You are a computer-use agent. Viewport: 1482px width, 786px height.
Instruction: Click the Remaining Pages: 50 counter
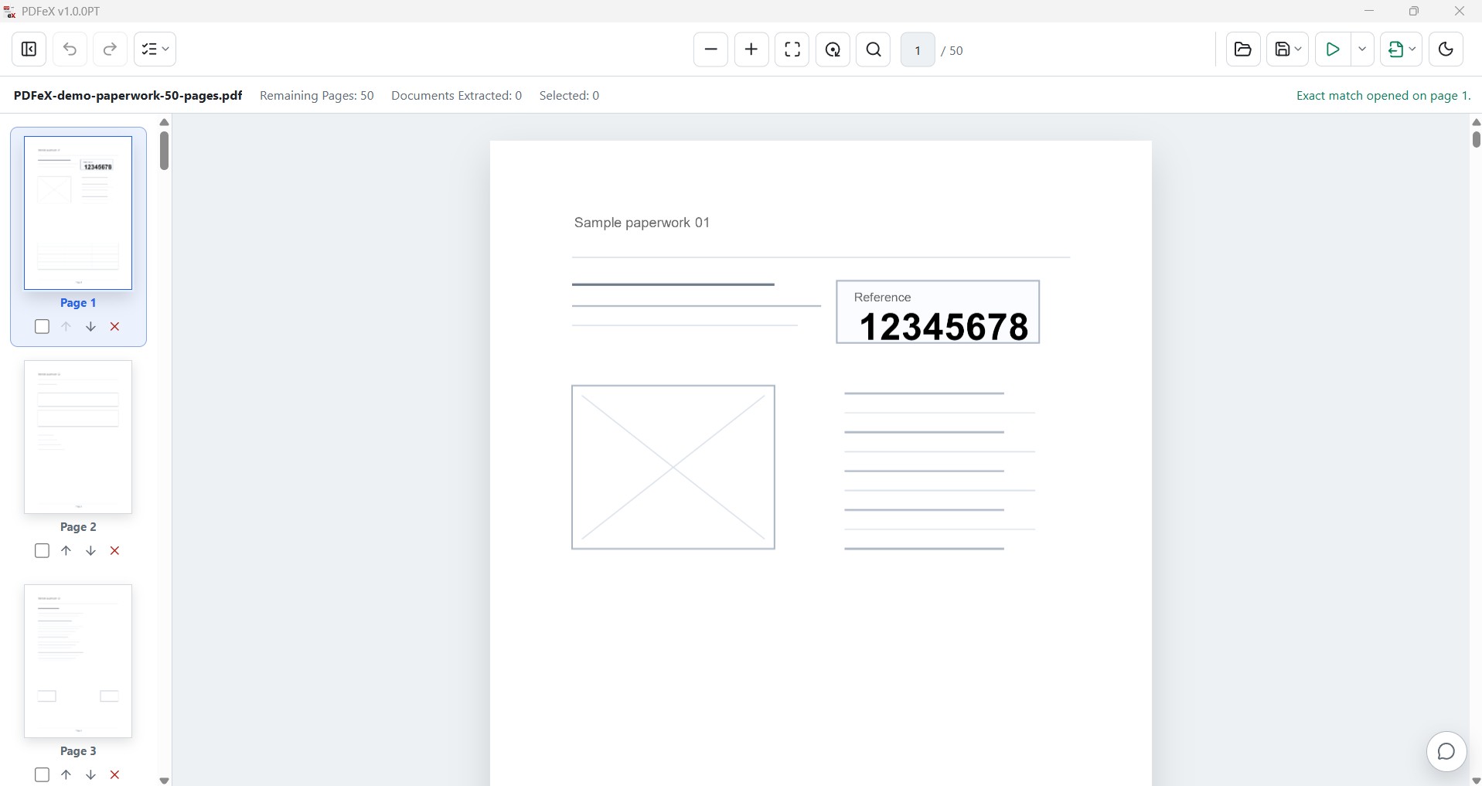point(317,96)
